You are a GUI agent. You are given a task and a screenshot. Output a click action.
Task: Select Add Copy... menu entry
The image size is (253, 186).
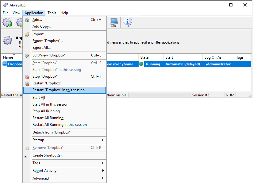[x=64, y=26]
